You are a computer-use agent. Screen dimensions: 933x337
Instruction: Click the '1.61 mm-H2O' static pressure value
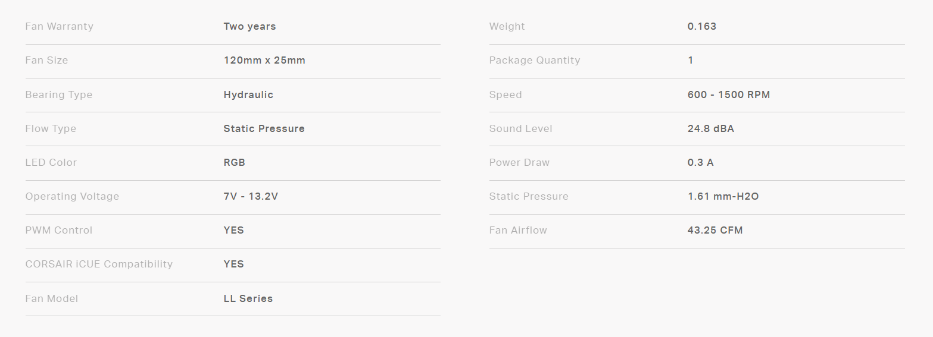(x=723, y=197)
